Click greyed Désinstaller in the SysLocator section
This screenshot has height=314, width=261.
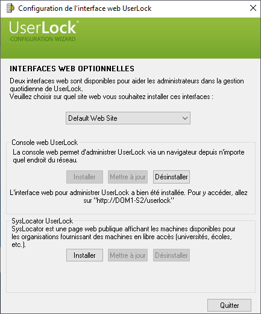[171, 255]
